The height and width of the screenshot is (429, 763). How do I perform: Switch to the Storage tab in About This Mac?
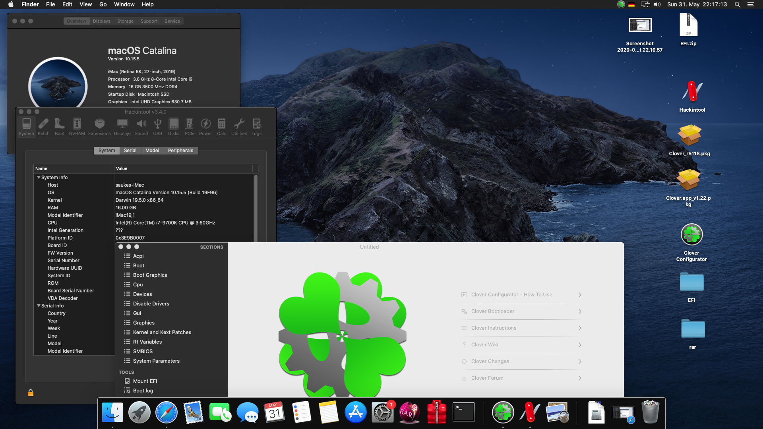(x=125, y=21)
